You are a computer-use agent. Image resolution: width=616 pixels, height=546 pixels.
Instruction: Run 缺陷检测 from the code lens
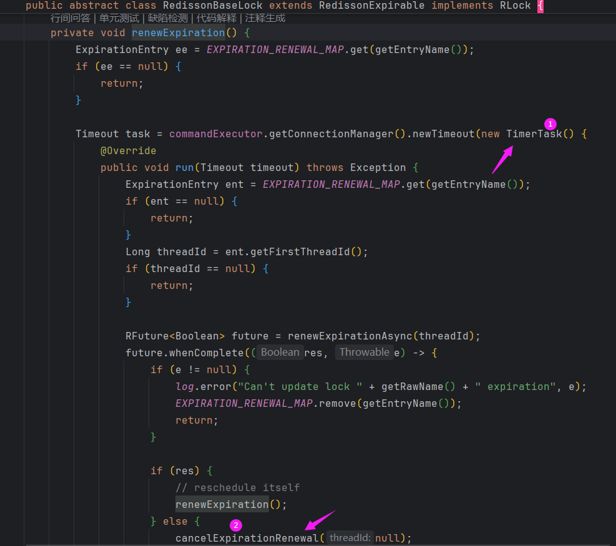point(168,18)
